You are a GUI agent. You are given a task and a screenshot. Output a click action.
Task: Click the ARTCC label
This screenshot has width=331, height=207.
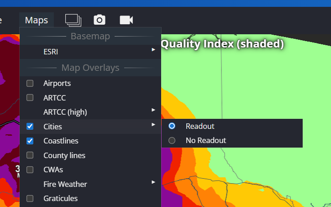tap(55, 98)
